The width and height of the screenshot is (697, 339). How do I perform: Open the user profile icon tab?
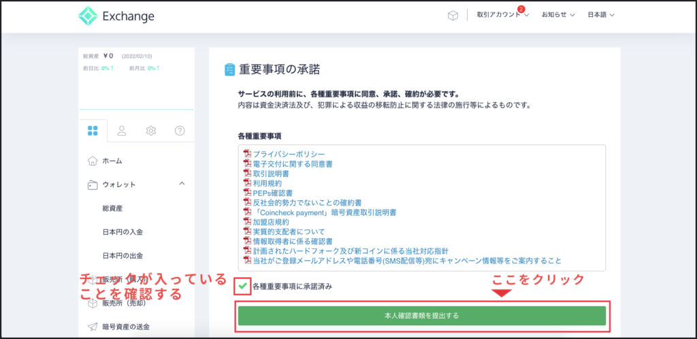click(x=122, y=130)
